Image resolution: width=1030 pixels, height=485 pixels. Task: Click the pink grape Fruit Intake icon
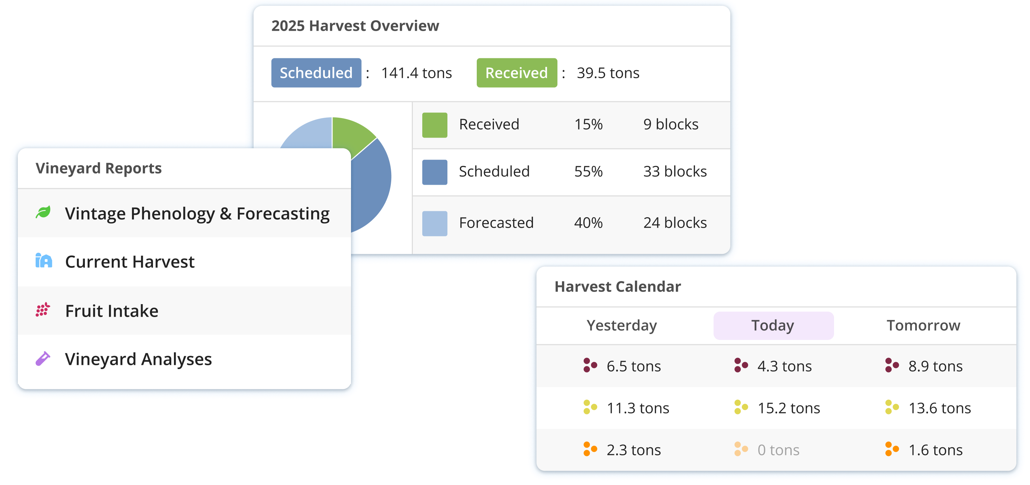point(43,310)
